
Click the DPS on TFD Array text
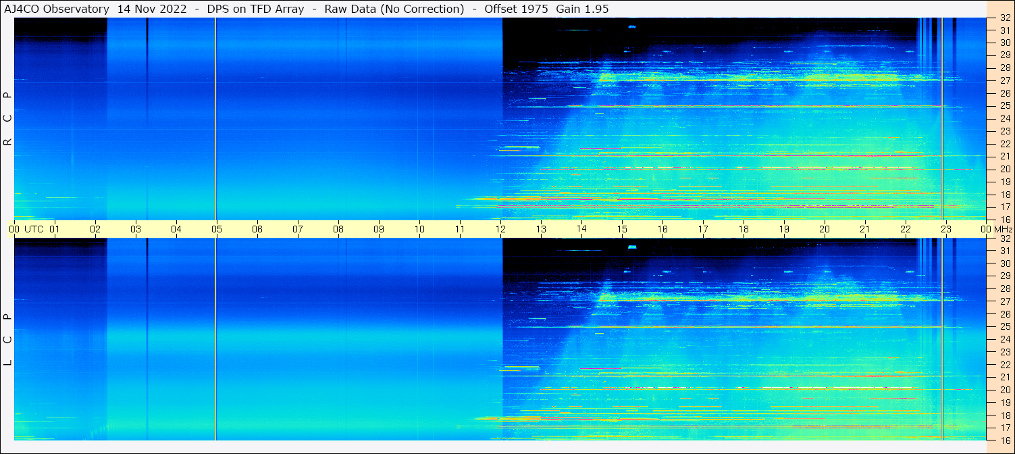(255, 9)
